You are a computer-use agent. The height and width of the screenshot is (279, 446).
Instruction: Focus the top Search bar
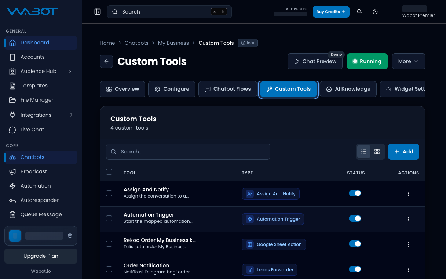[x=169, y=12]
